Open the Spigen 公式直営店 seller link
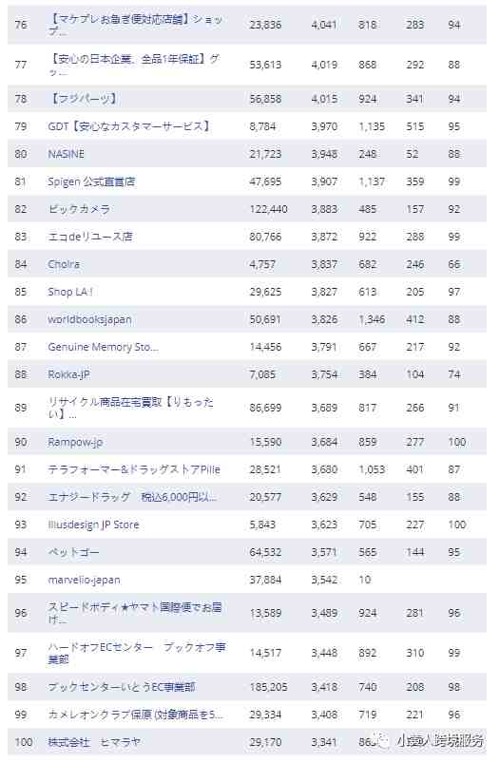Viewport: 499px width, 763px height. [91, 182]
